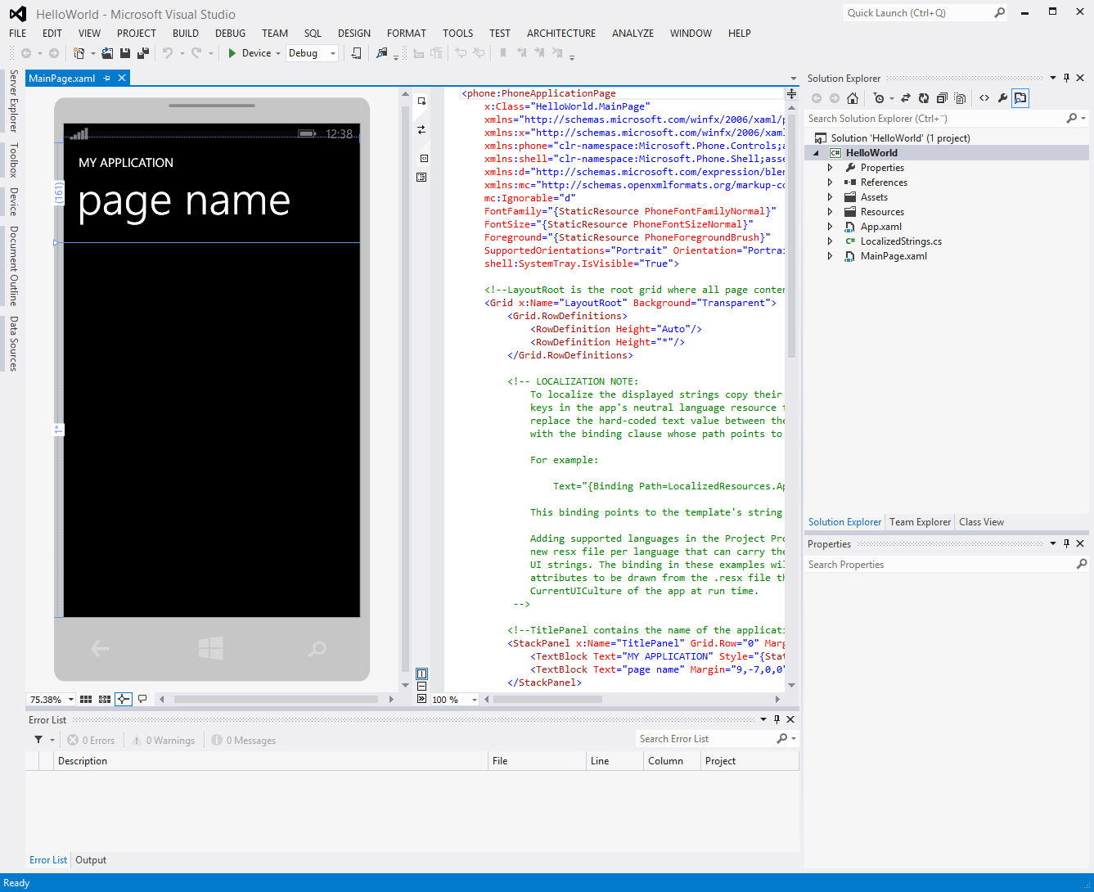
Task: Click the designer horizontal scrollbar
Action: point(276,700)
